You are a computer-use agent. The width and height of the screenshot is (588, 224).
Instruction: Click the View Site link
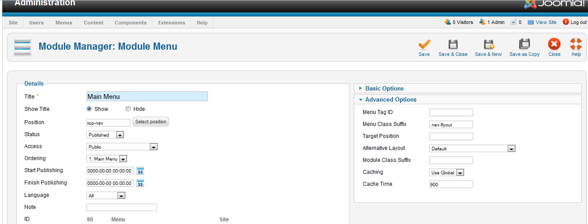pyautogui.click(x=546, y=22)
